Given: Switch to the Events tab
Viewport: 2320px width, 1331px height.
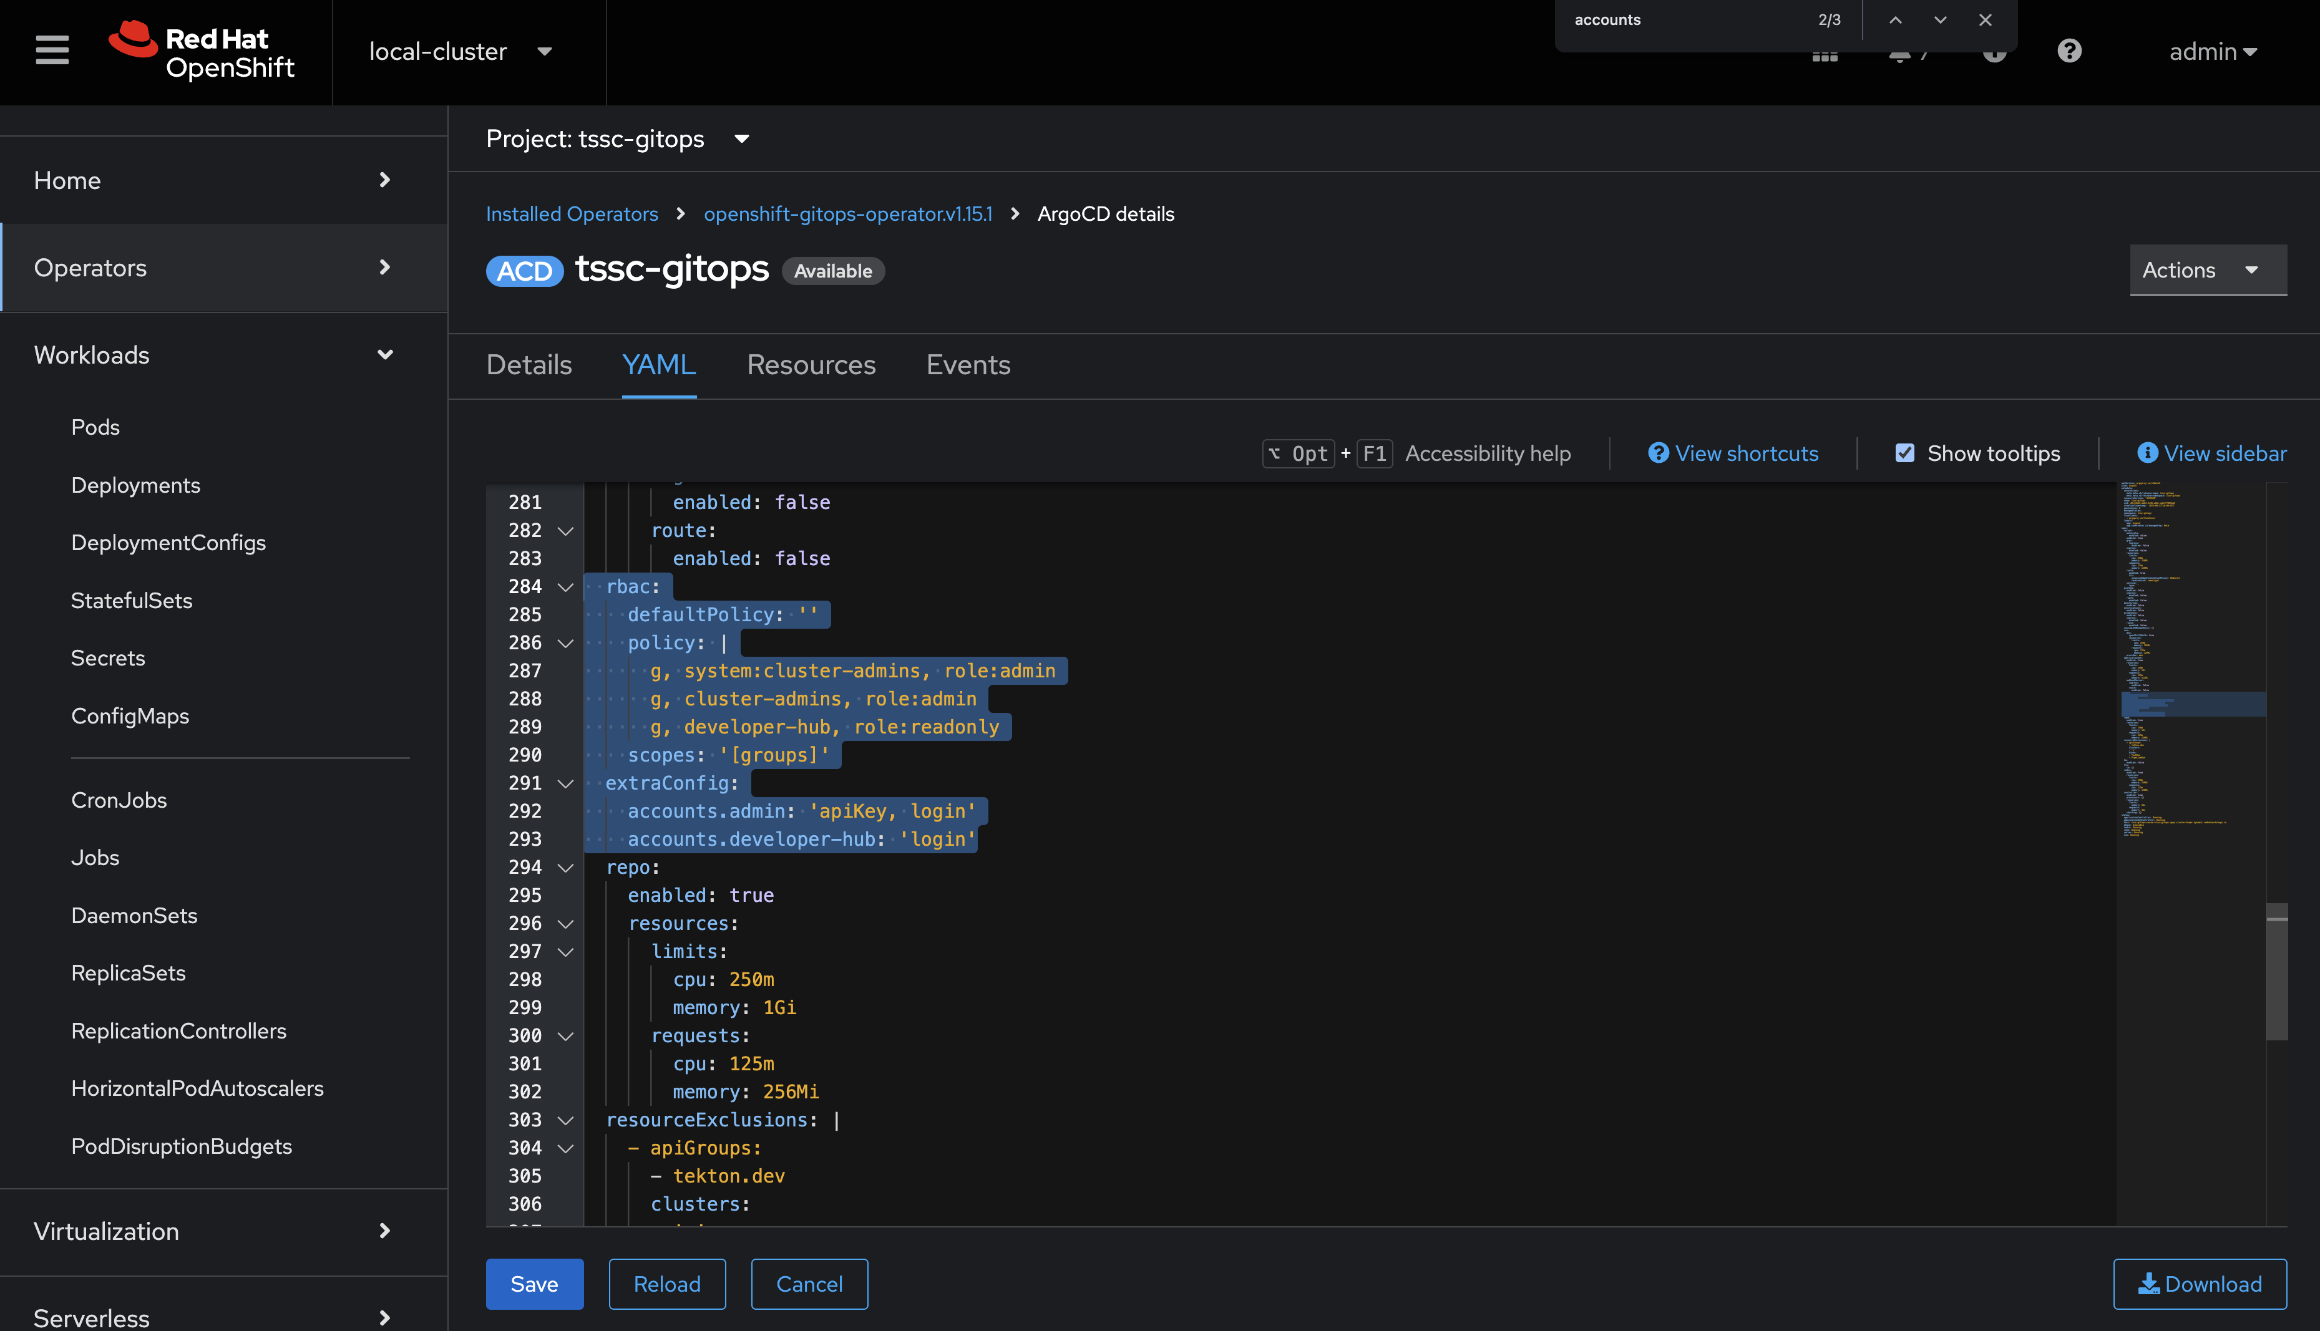Looking at the screenshot, I should click(968, 365).
